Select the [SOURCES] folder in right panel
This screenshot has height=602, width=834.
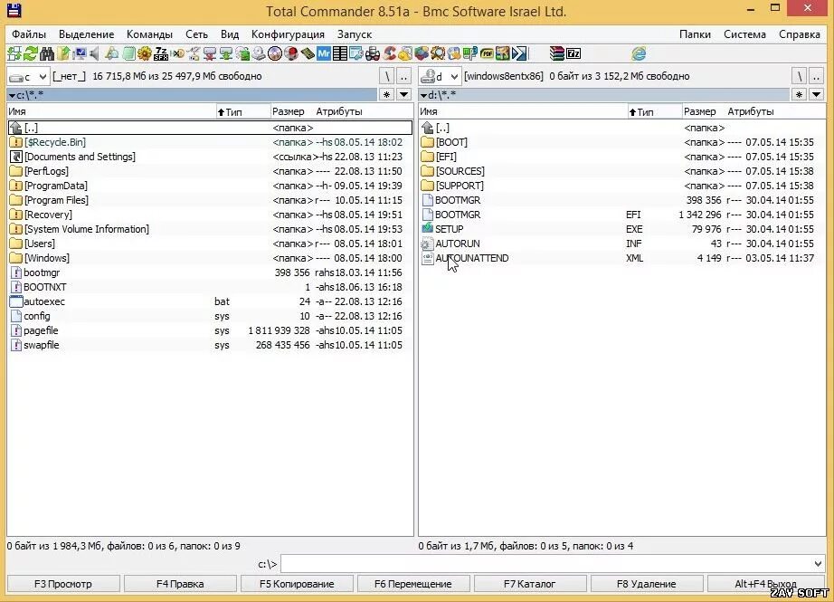point(621,171)
